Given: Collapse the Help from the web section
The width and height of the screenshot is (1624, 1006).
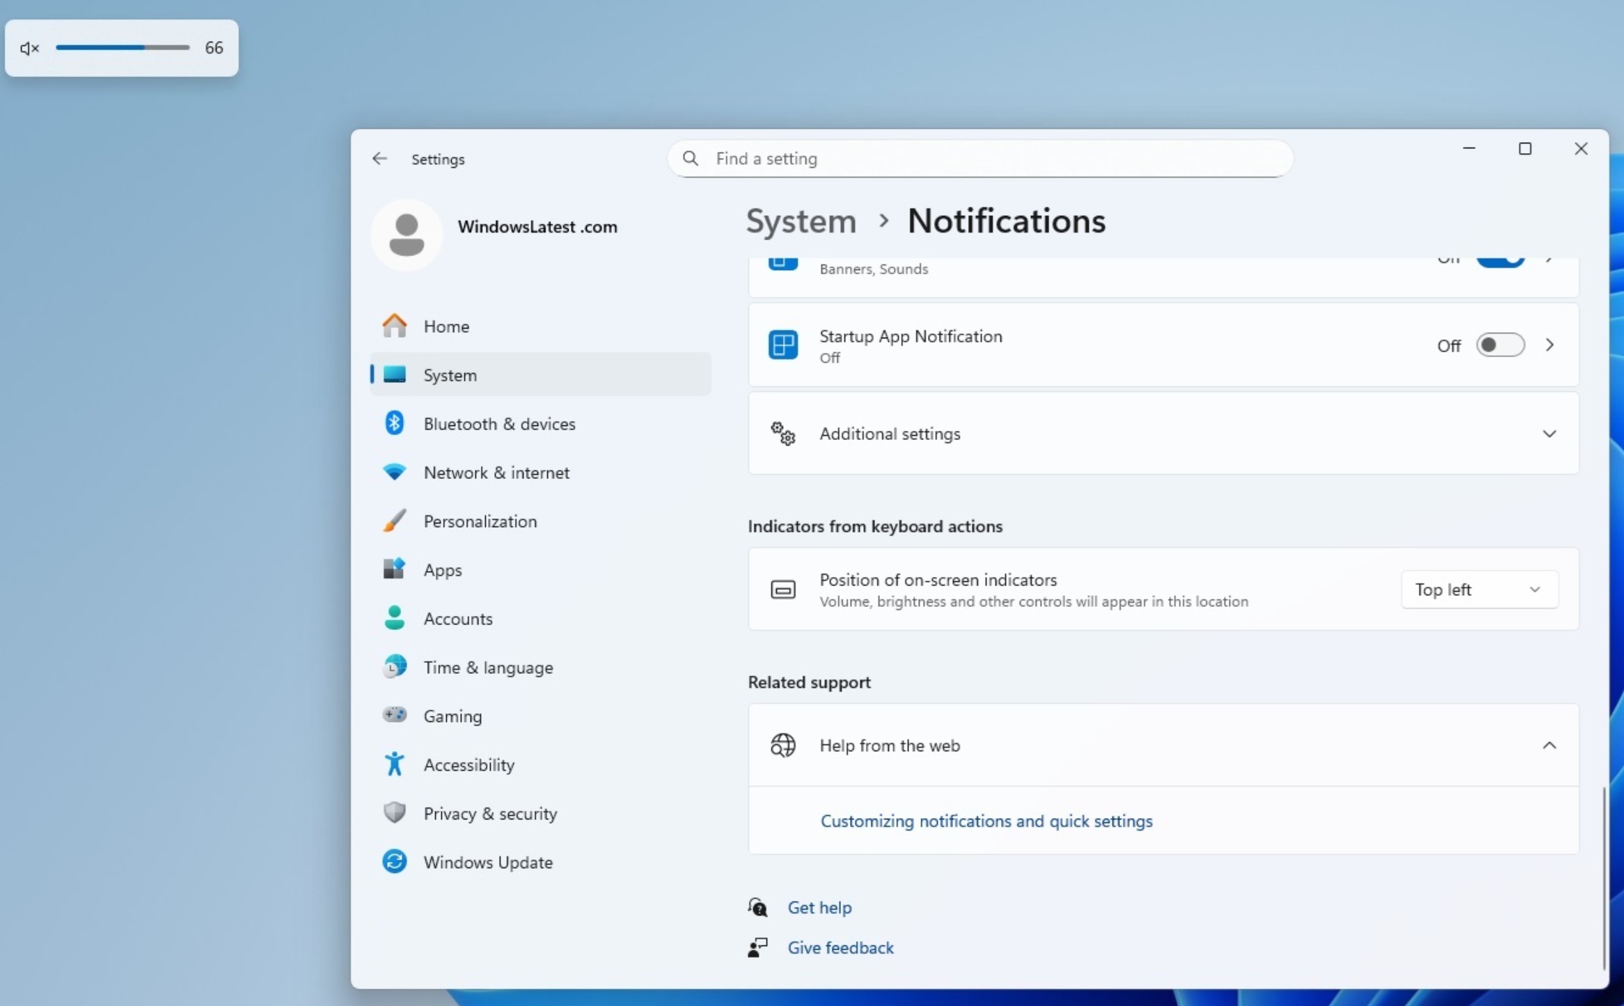Looking at the screenshot, I should click(1550, 745).
